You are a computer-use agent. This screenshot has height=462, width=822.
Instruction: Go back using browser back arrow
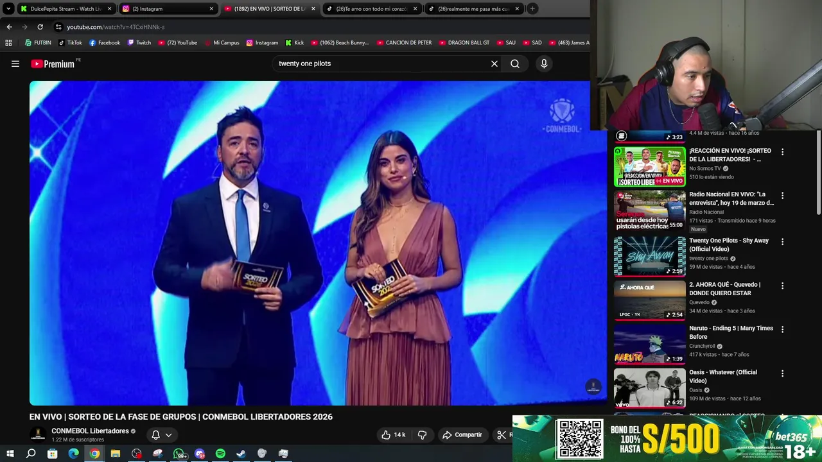click(x=9, y=27)
